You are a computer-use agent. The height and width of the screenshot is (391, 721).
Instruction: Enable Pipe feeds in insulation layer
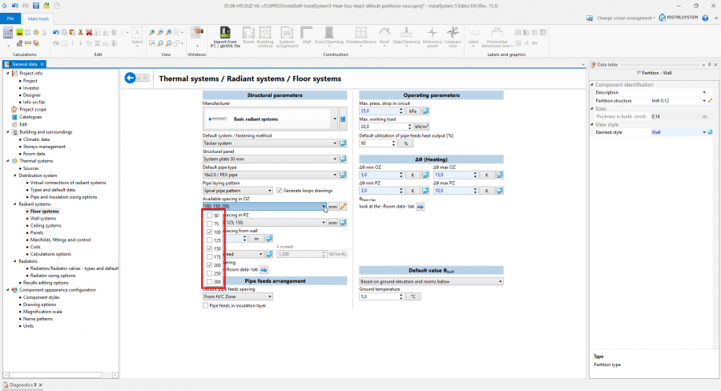tap(206, 305)
